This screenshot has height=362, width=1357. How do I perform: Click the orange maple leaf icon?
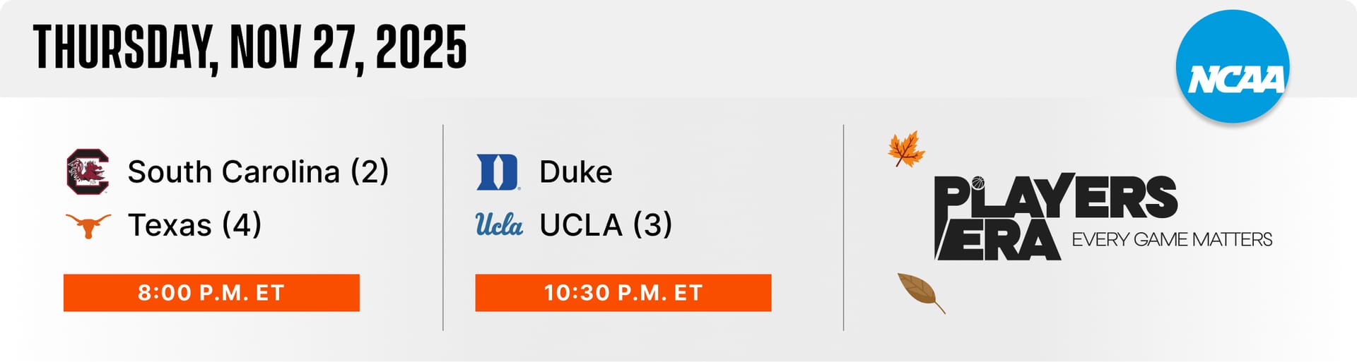(905, 149)
